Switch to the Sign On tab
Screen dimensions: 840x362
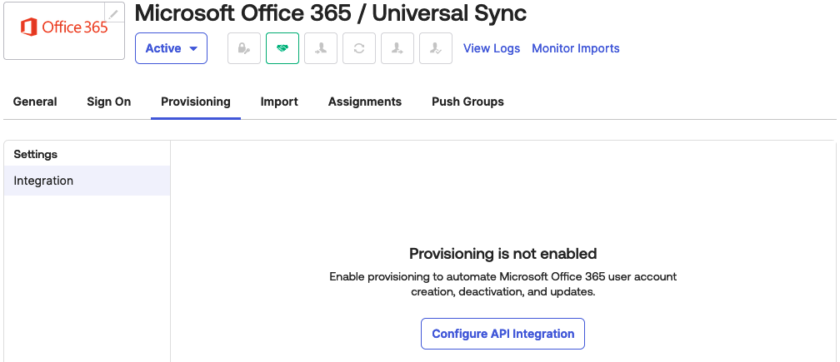coord(108,102)
